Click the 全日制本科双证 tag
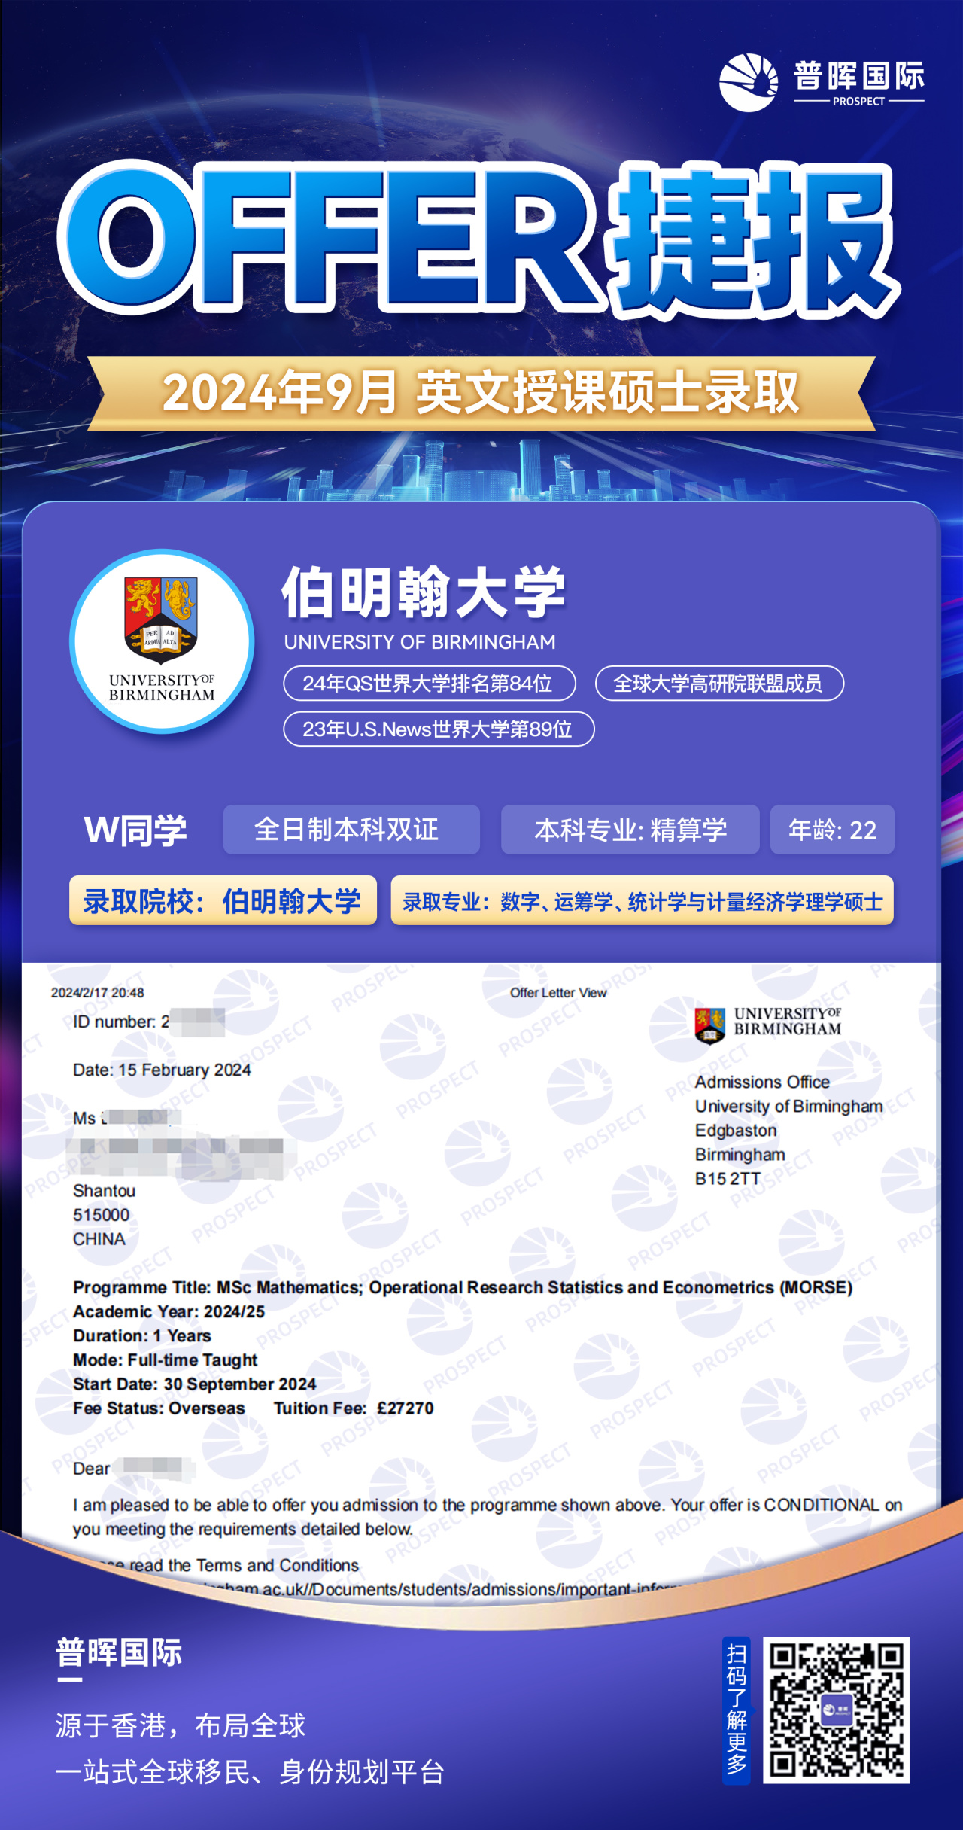The height and width of the screenshot is (1830, 963). [x=351, y=830]
